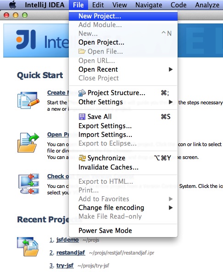The height and width of the screenshot is (272, 223).
Task: Click the Synchronize arrows icon
Action: coord(82,158)
